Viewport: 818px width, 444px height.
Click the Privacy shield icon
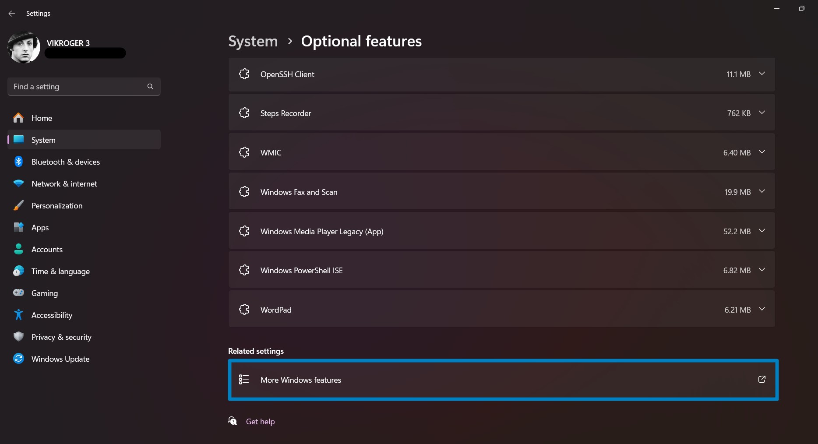click(18, 337)
